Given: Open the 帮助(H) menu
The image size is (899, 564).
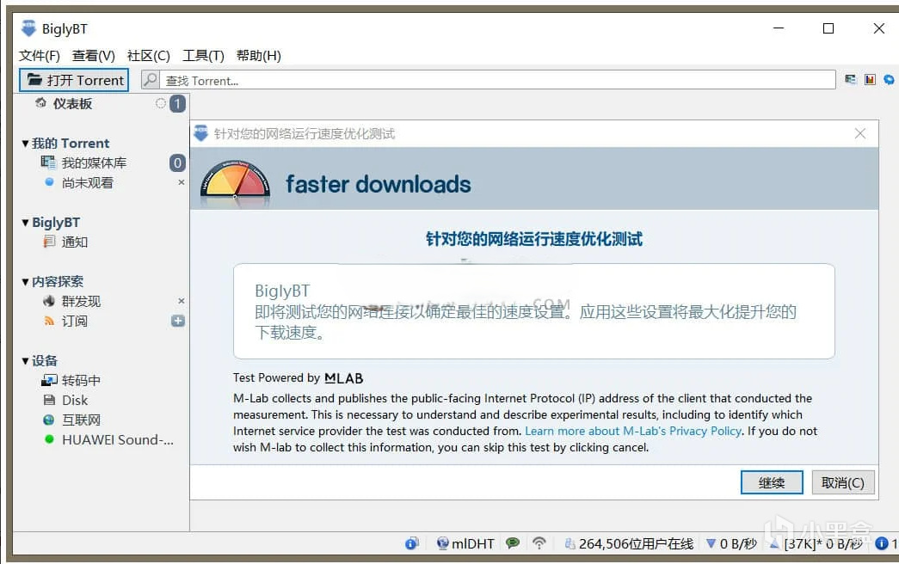Looking at the screenshot, I should click(x=259, y=56).
